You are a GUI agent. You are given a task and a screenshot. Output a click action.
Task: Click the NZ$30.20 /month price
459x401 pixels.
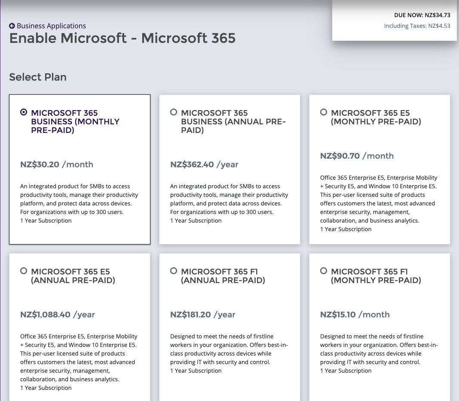pos(57,165)
